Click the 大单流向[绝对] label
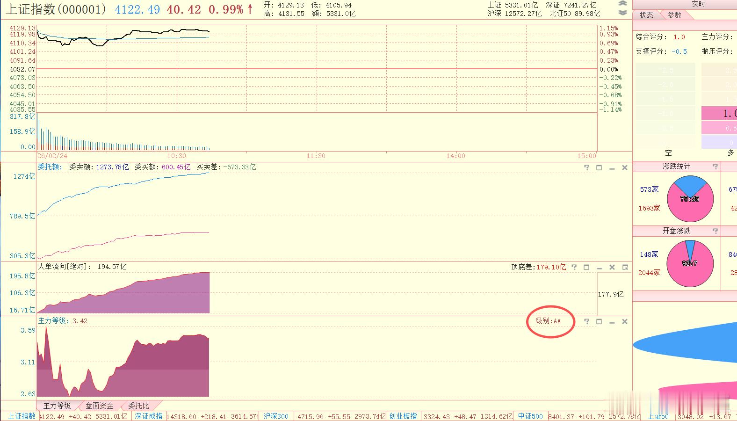The image size is (737, 421). pyautogui.click(x=65, y=267)
